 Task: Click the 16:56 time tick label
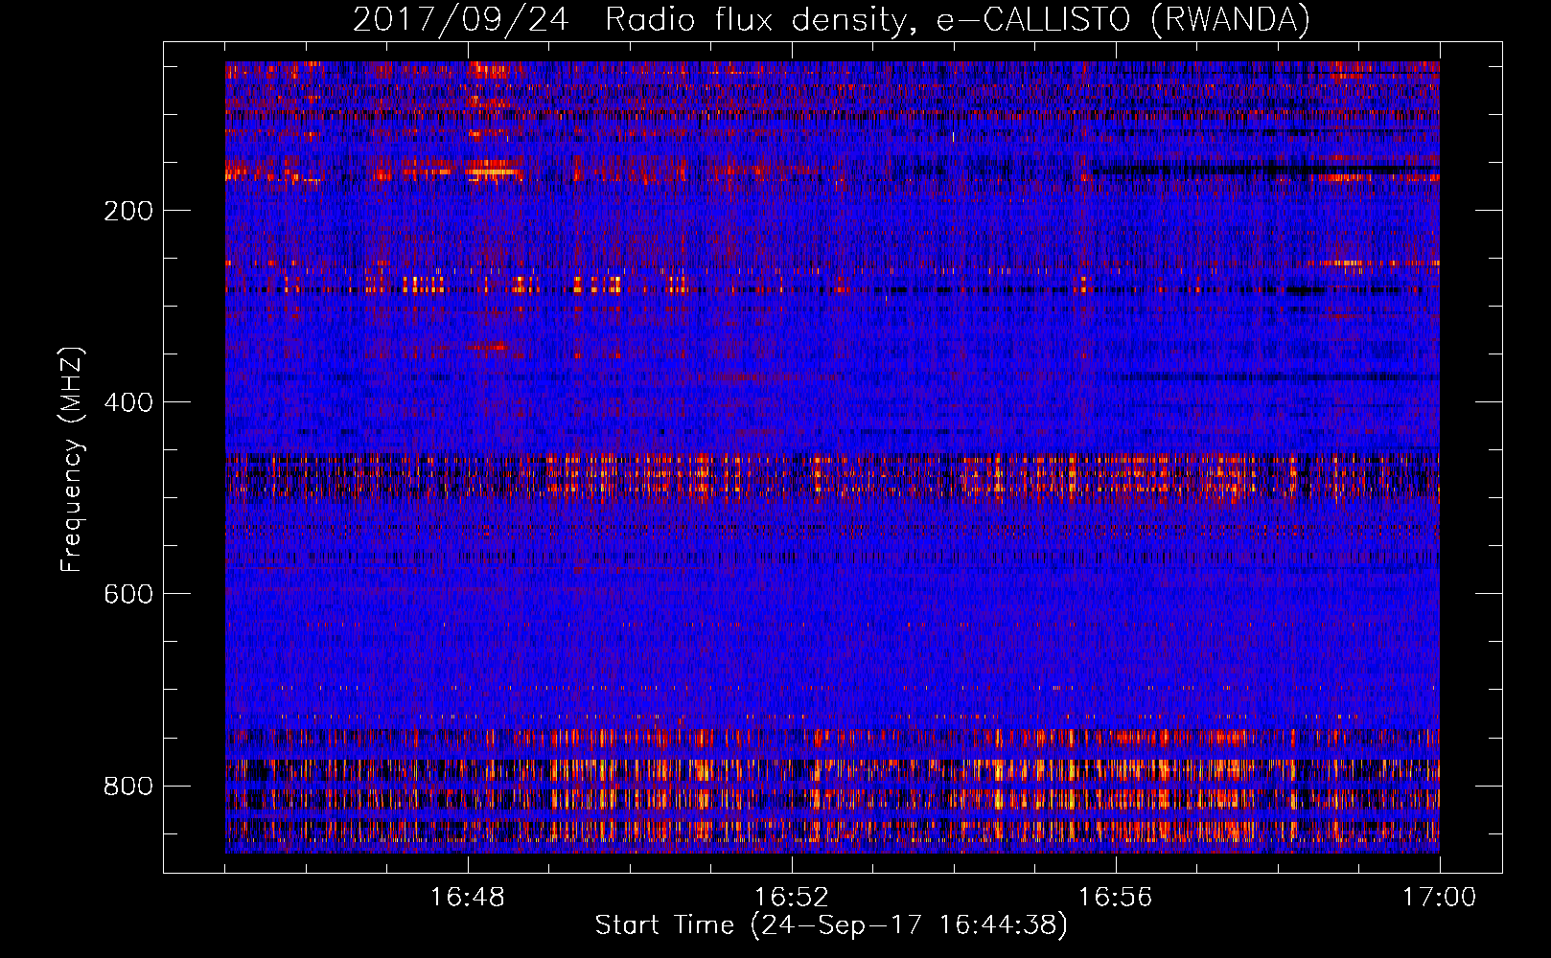click(1116, 898)
